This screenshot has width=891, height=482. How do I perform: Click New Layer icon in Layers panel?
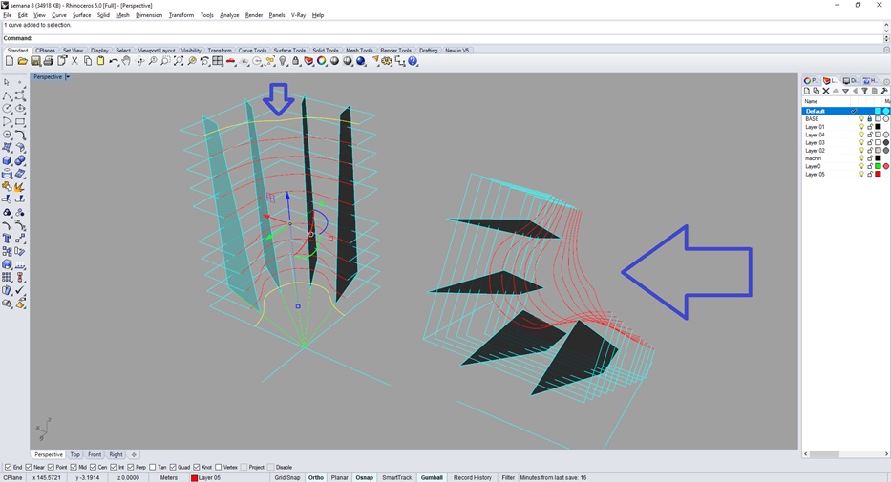tap(807, 91)
